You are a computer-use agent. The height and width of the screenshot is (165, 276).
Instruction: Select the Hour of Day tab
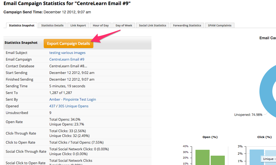(x=101, y=25)
